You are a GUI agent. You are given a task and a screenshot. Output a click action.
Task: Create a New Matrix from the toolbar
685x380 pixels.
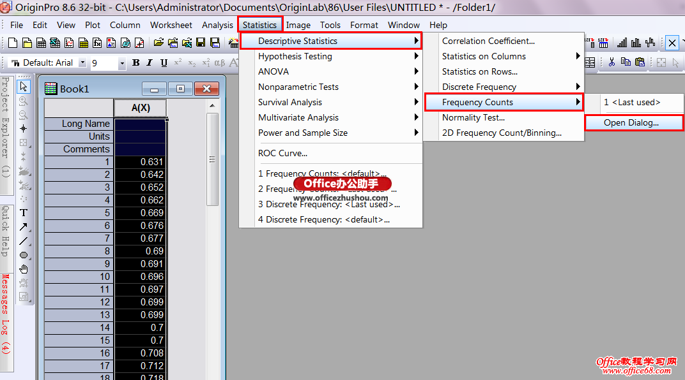83,43
